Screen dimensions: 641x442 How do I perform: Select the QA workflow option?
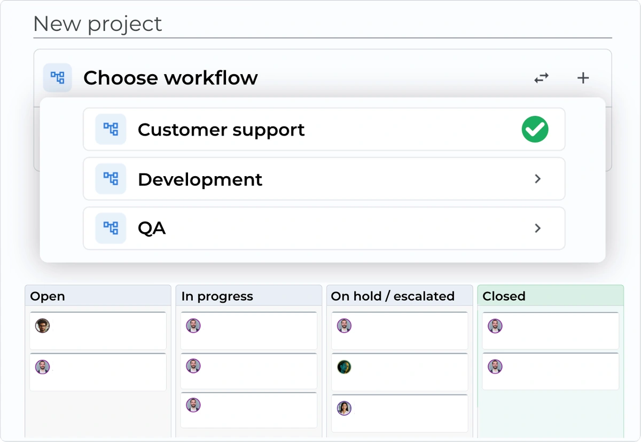pyautogui.click(x=324, y=228)
